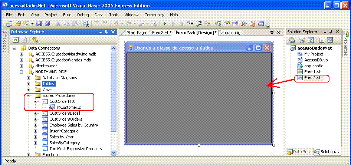
Task: Click the View Code icon in Solution Explorer
Action: coord(322,40)
